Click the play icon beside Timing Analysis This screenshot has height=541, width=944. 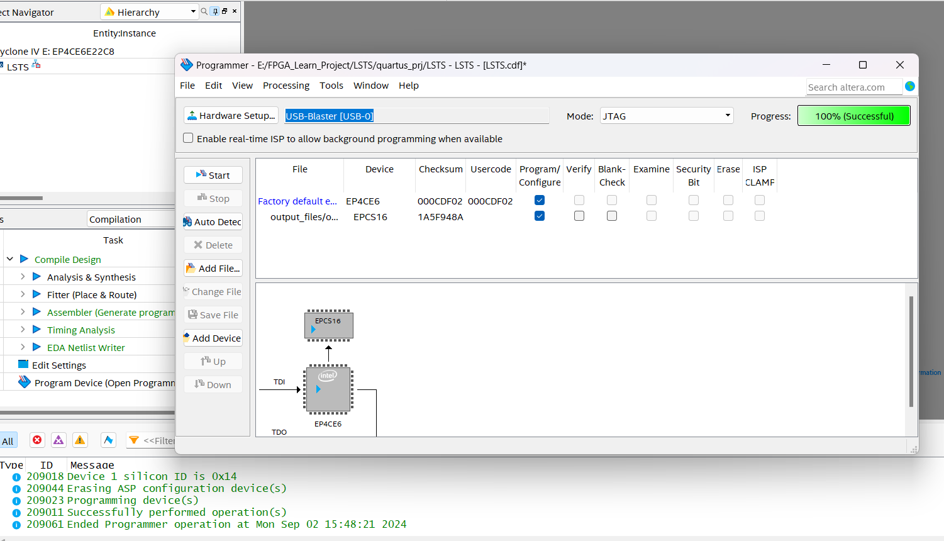[x=36, y=329]
